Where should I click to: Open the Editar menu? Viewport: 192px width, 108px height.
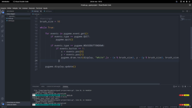pyautogui.click(x=9, y=8)
